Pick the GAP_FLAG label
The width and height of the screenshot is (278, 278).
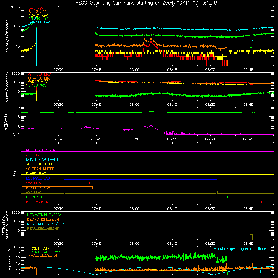[x=34, y=155]
